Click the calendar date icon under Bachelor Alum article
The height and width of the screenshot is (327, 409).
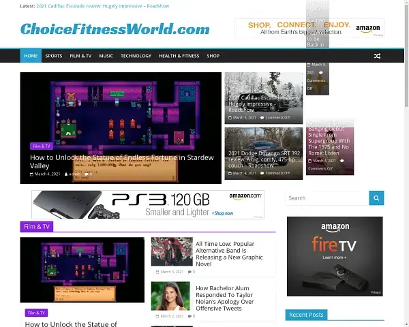[x=156, y=316]
